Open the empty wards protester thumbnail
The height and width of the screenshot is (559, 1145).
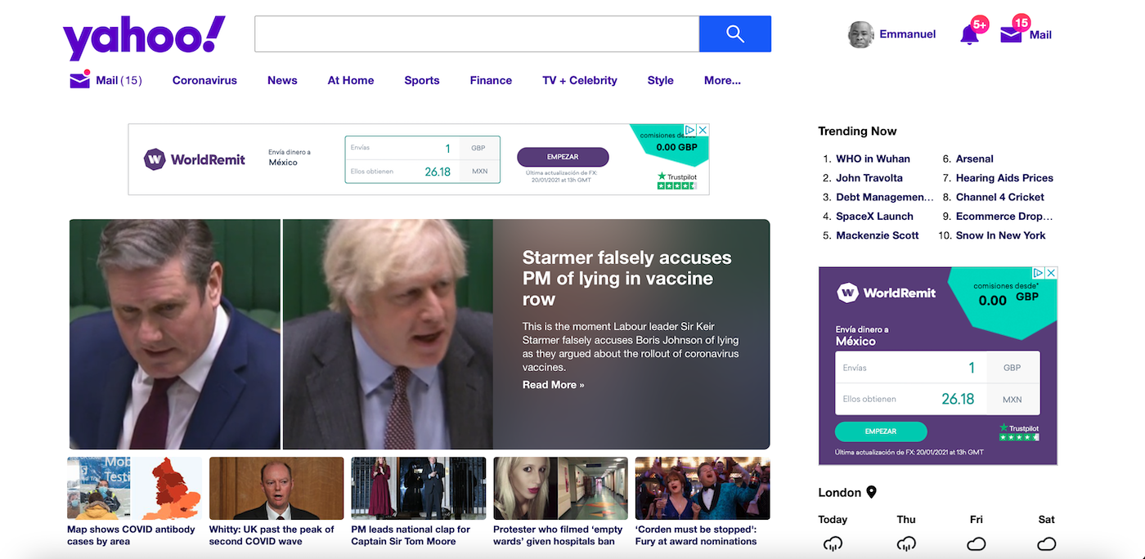click(560, 489)
